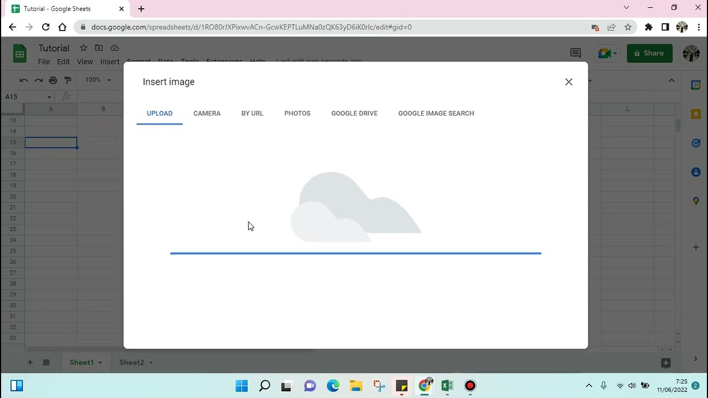This screenshot has height=398, width=708.
Task: Hide the side panel arrow
Action: (x=695, y=359)
